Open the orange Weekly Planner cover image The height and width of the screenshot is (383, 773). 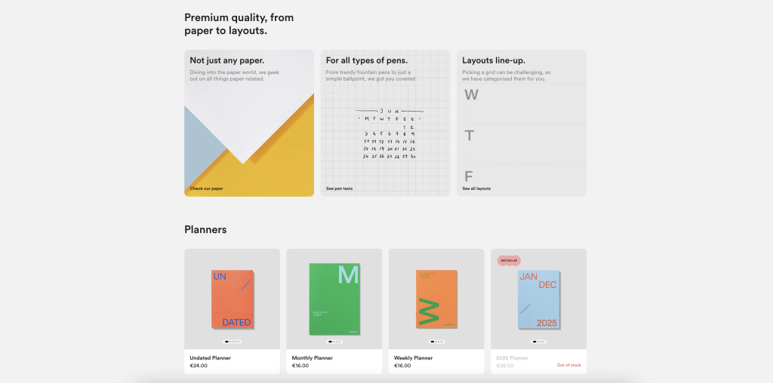tap(436, 299)
